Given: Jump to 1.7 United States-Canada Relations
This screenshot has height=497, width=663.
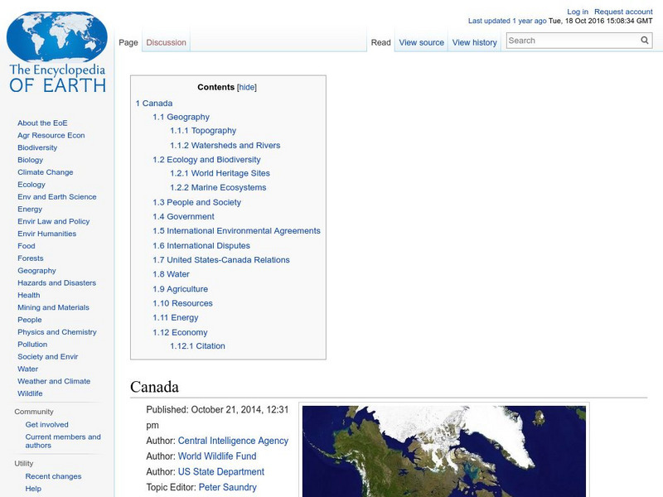Looking at the screenshot, I should pos(221,260).
